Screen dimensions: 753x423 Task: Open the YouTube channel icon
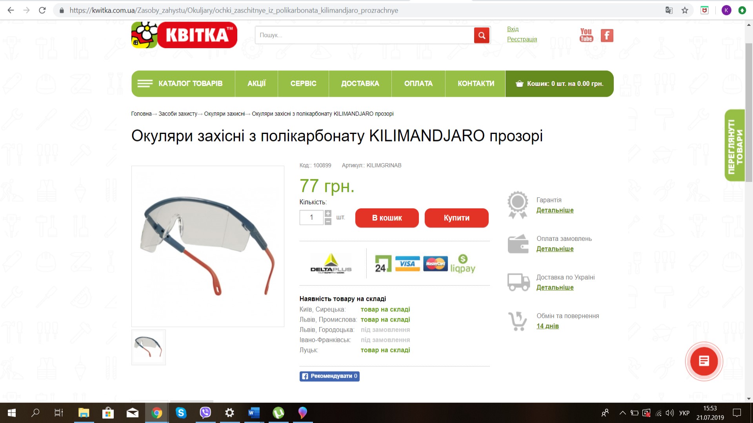click(586, 35)
